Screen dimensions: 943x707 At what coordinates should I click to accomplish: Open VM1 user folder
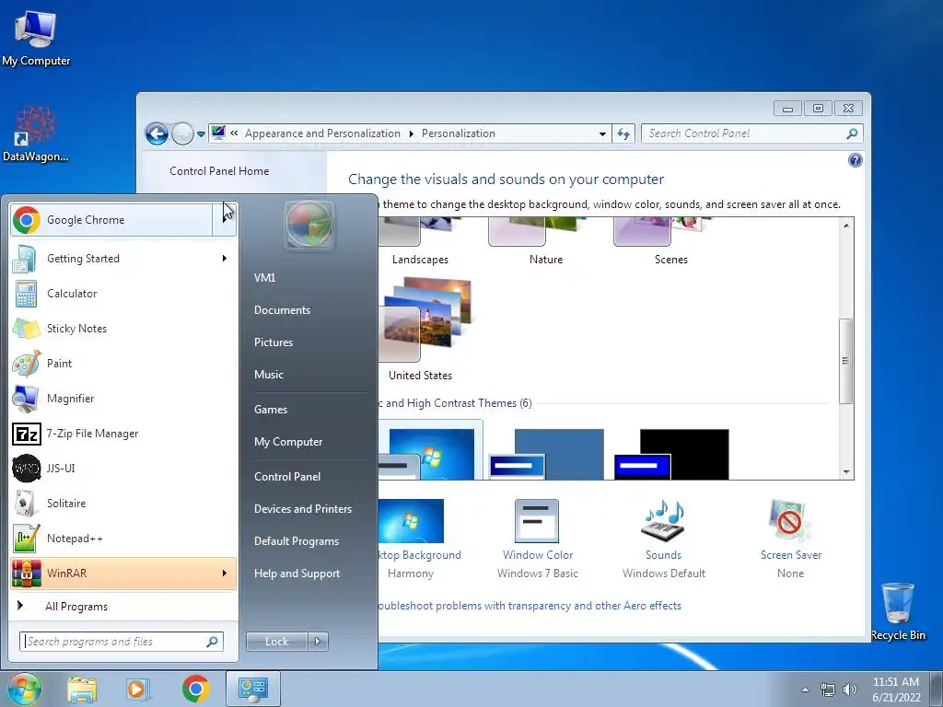[264, 278]
